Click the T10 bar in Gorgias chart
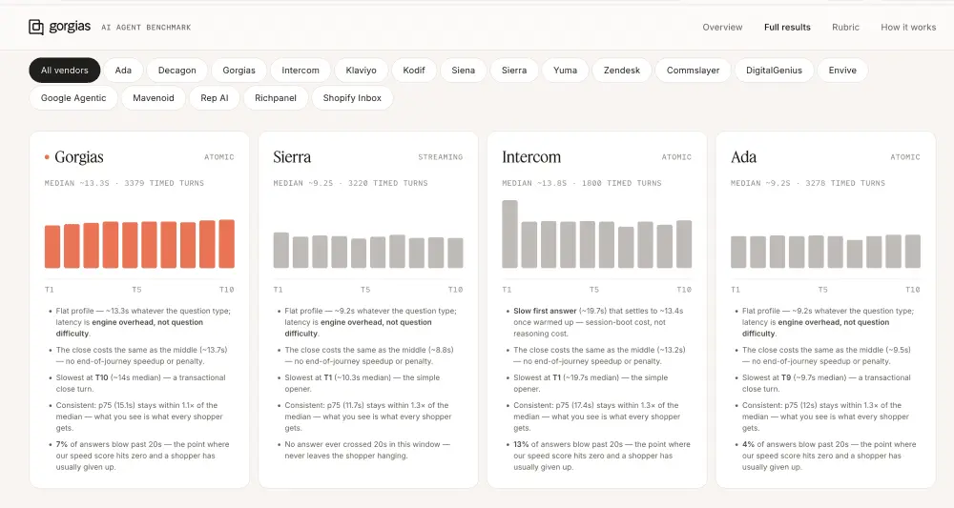Viewport: 954px width, 508px height. [x=227, y=244]
